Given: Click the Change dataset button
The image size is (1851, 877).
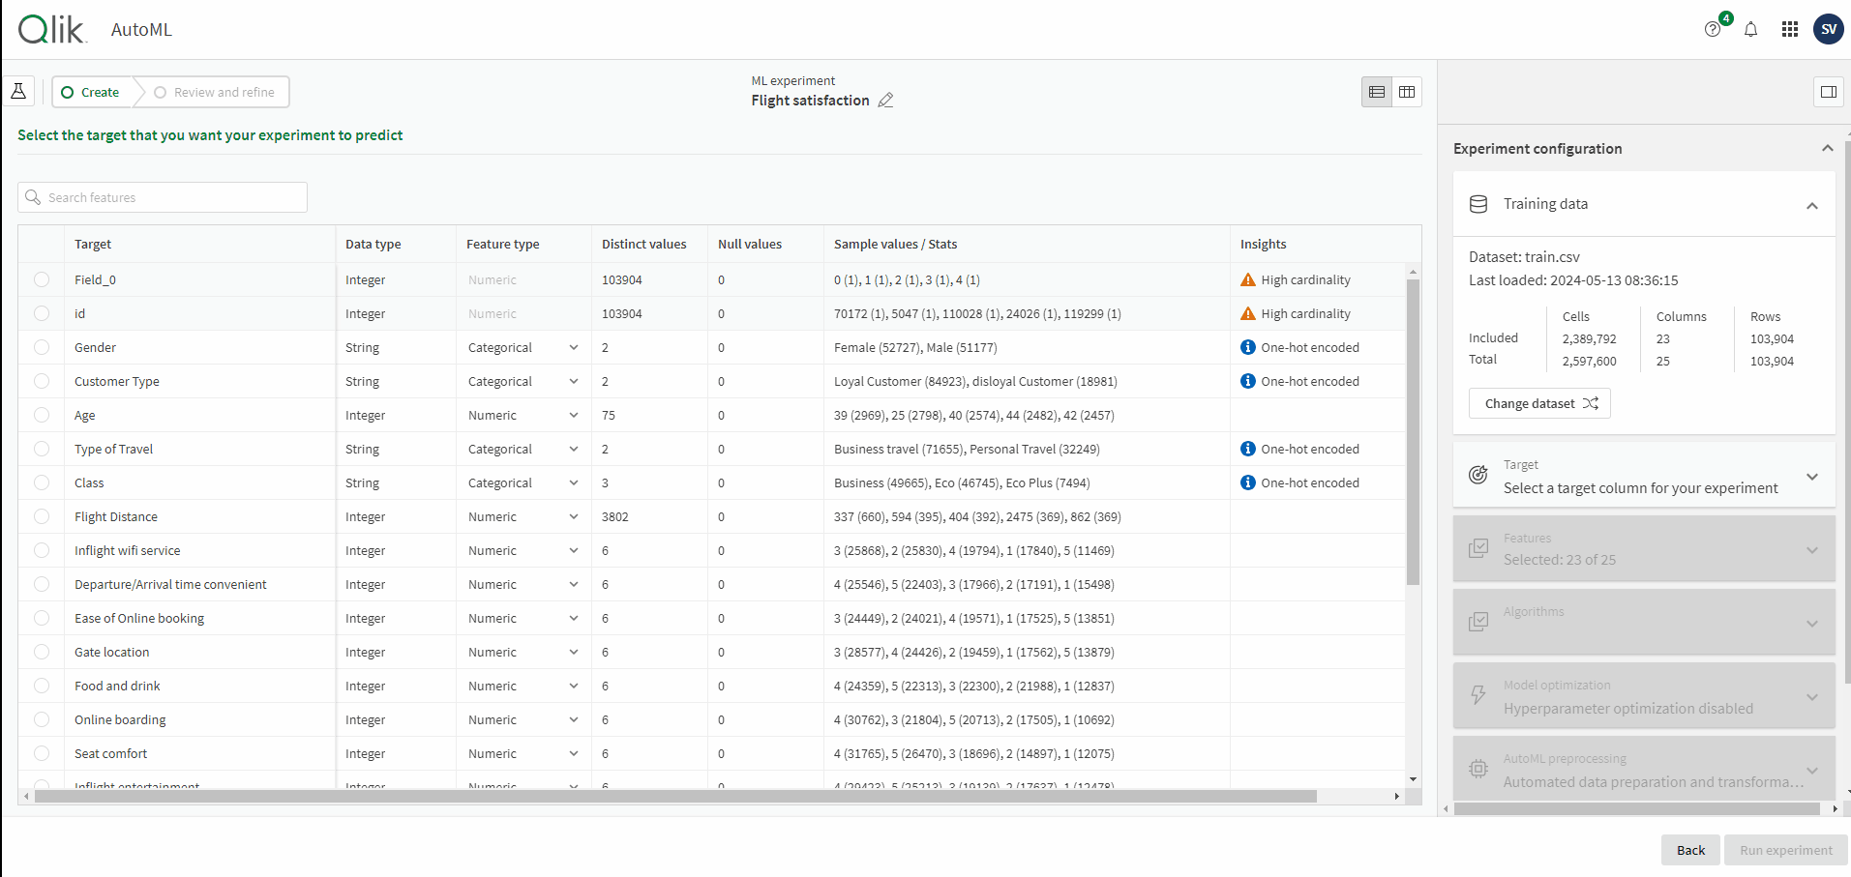Looking at the screenshot, I should [x=1539, y=403].
